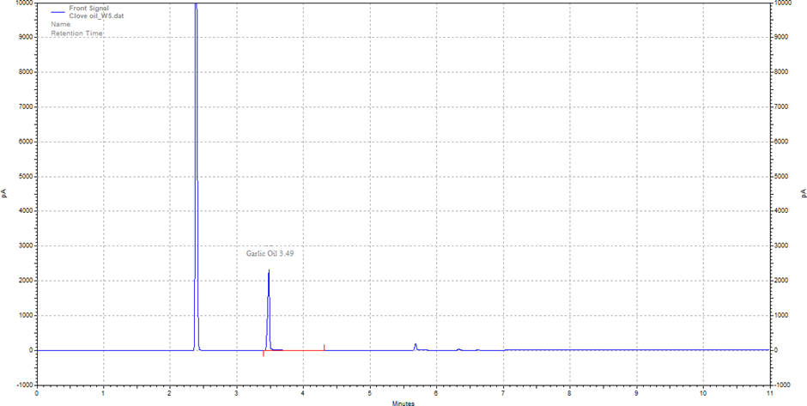Image resolution: width=807 pixels, height=406 pixels.
Task: Click the left pA y-axis title
Action: [5, 194]
